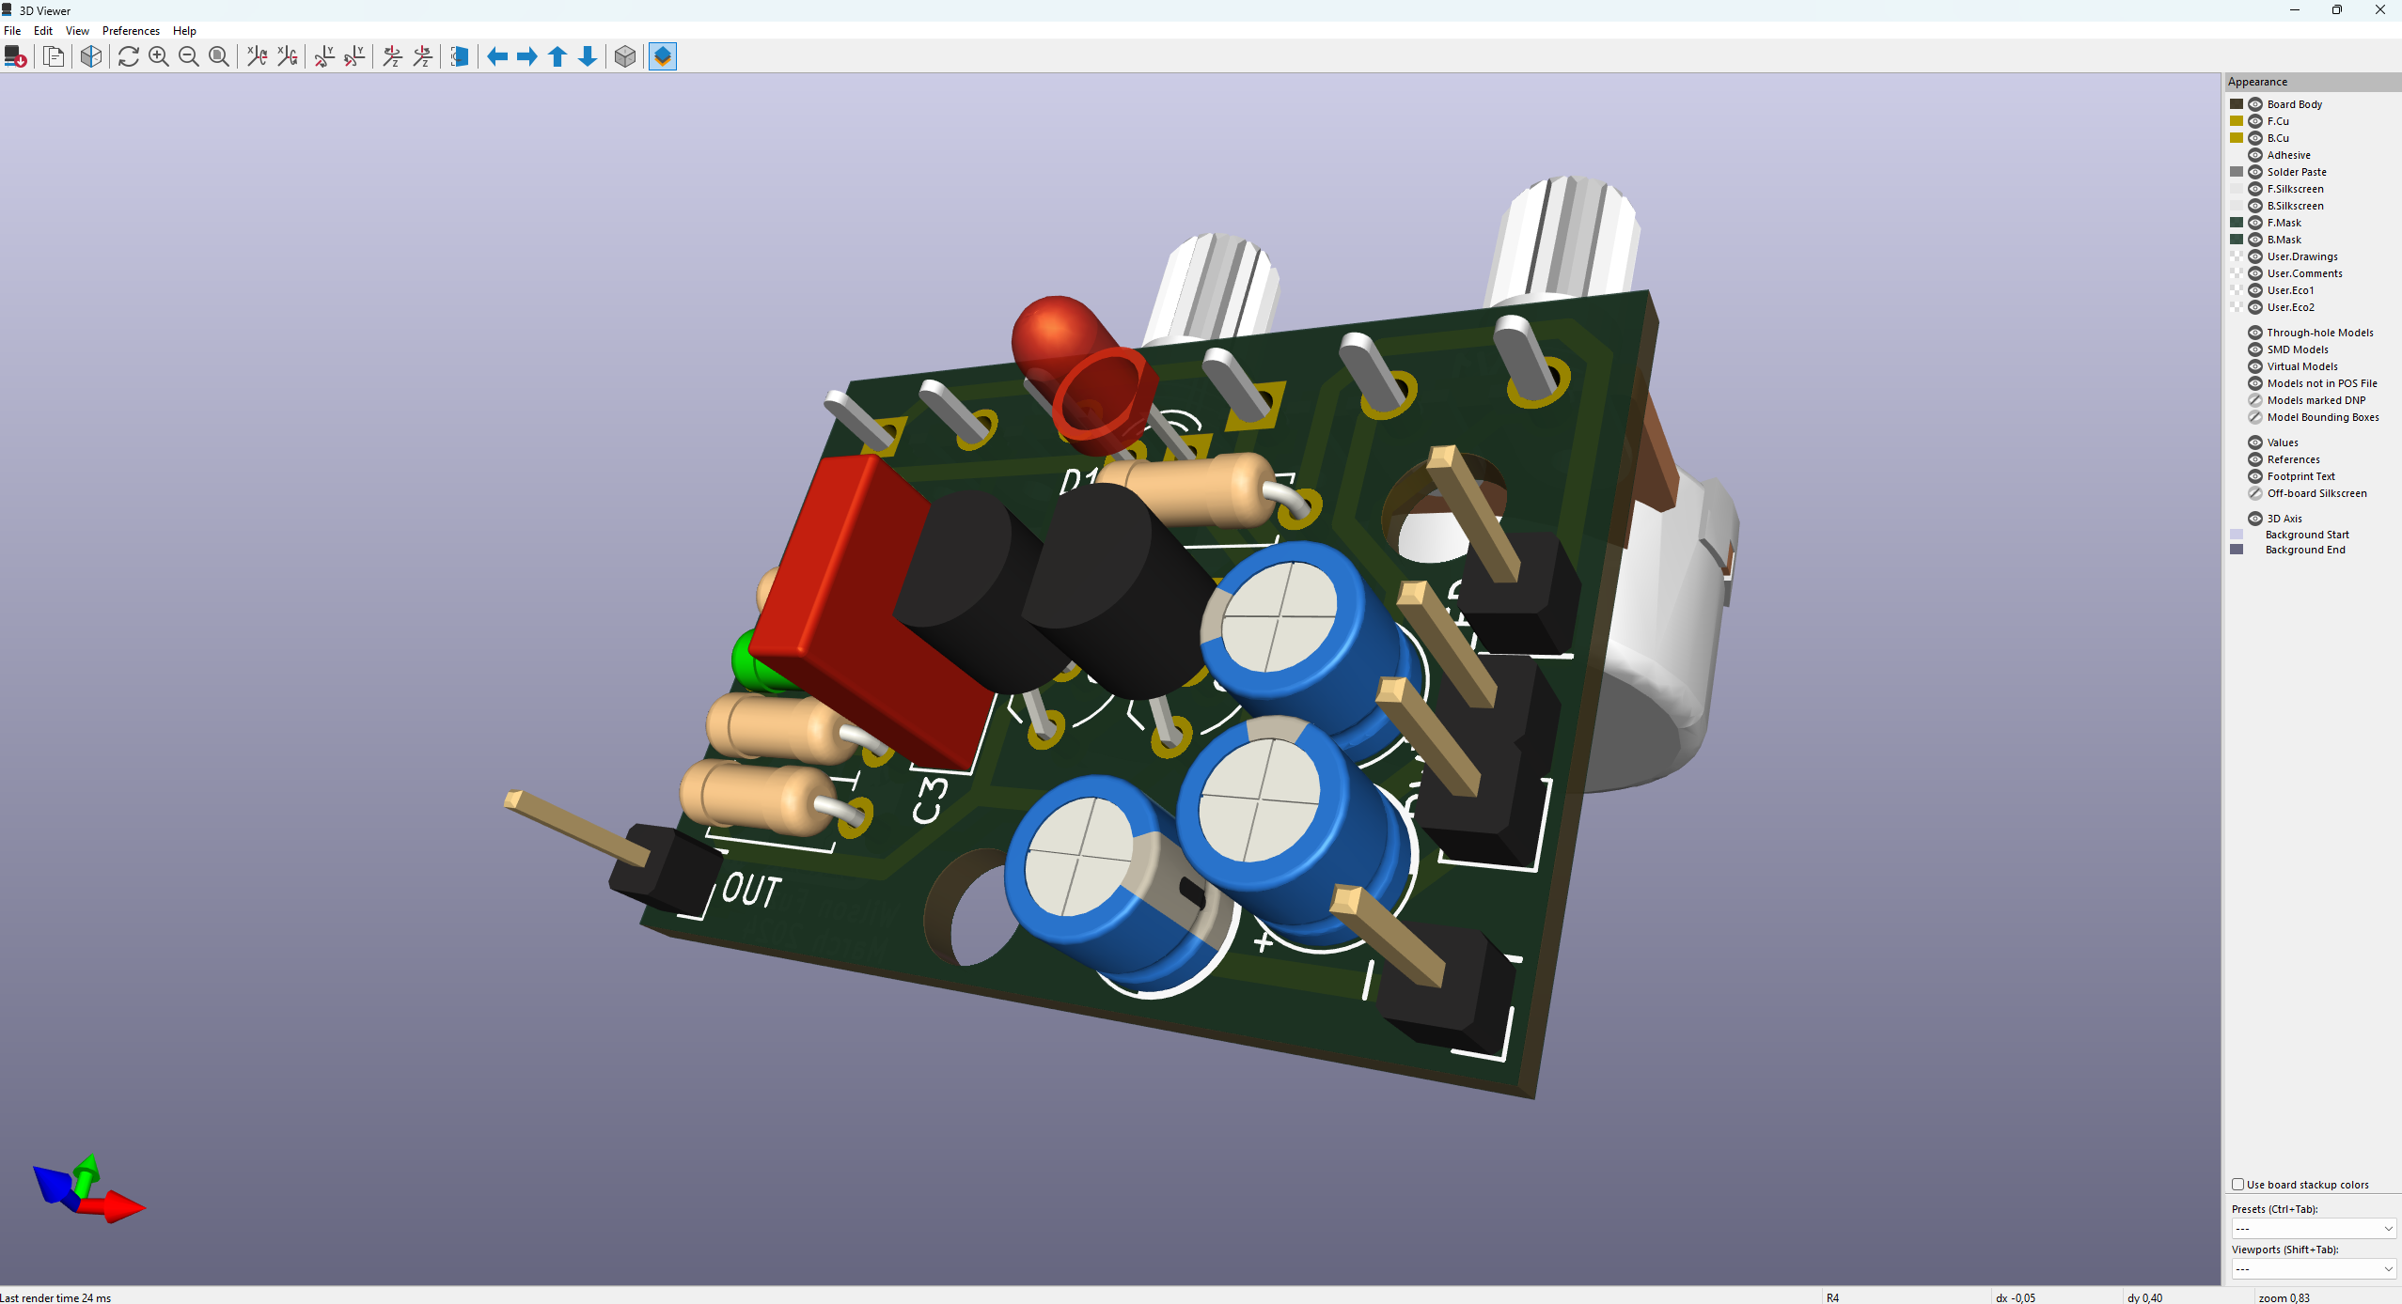The width and height of the screenshot is (2402, 1304).
Task: Click the Flip board view icon
Action: click(x=460, y=56)
